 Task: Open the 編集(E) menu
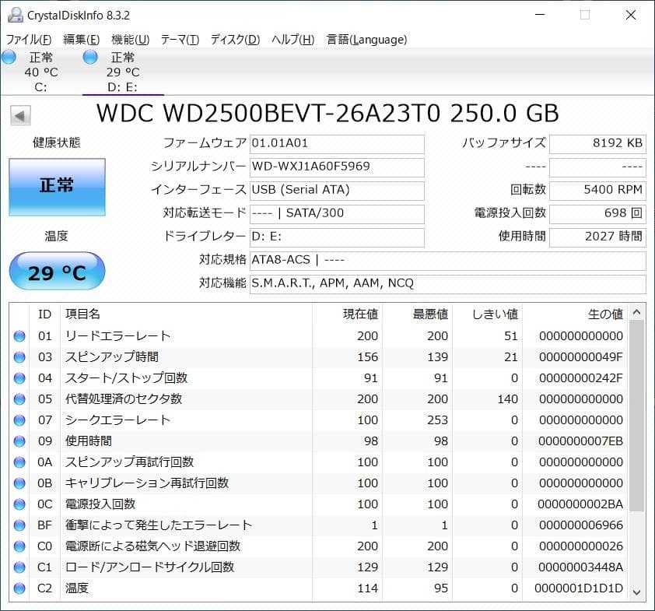coord(82,39)
